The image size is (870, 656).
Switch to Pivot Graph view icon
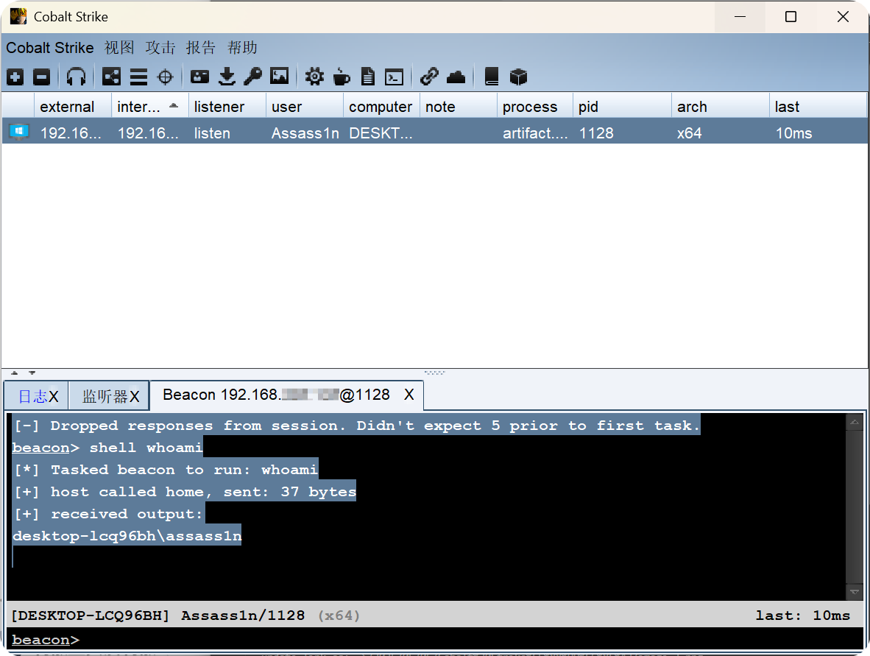(112, 77)
